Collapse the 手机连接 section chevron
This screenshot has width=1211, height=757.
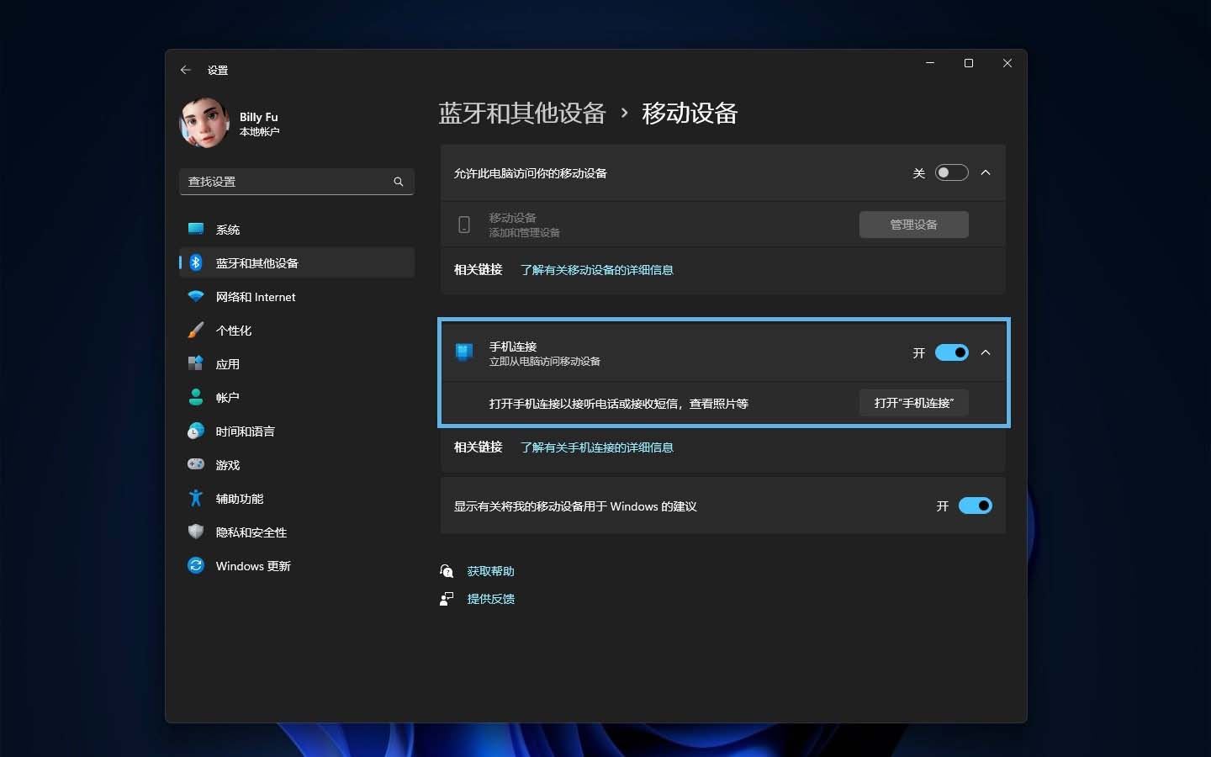click(x=986, y=352)
